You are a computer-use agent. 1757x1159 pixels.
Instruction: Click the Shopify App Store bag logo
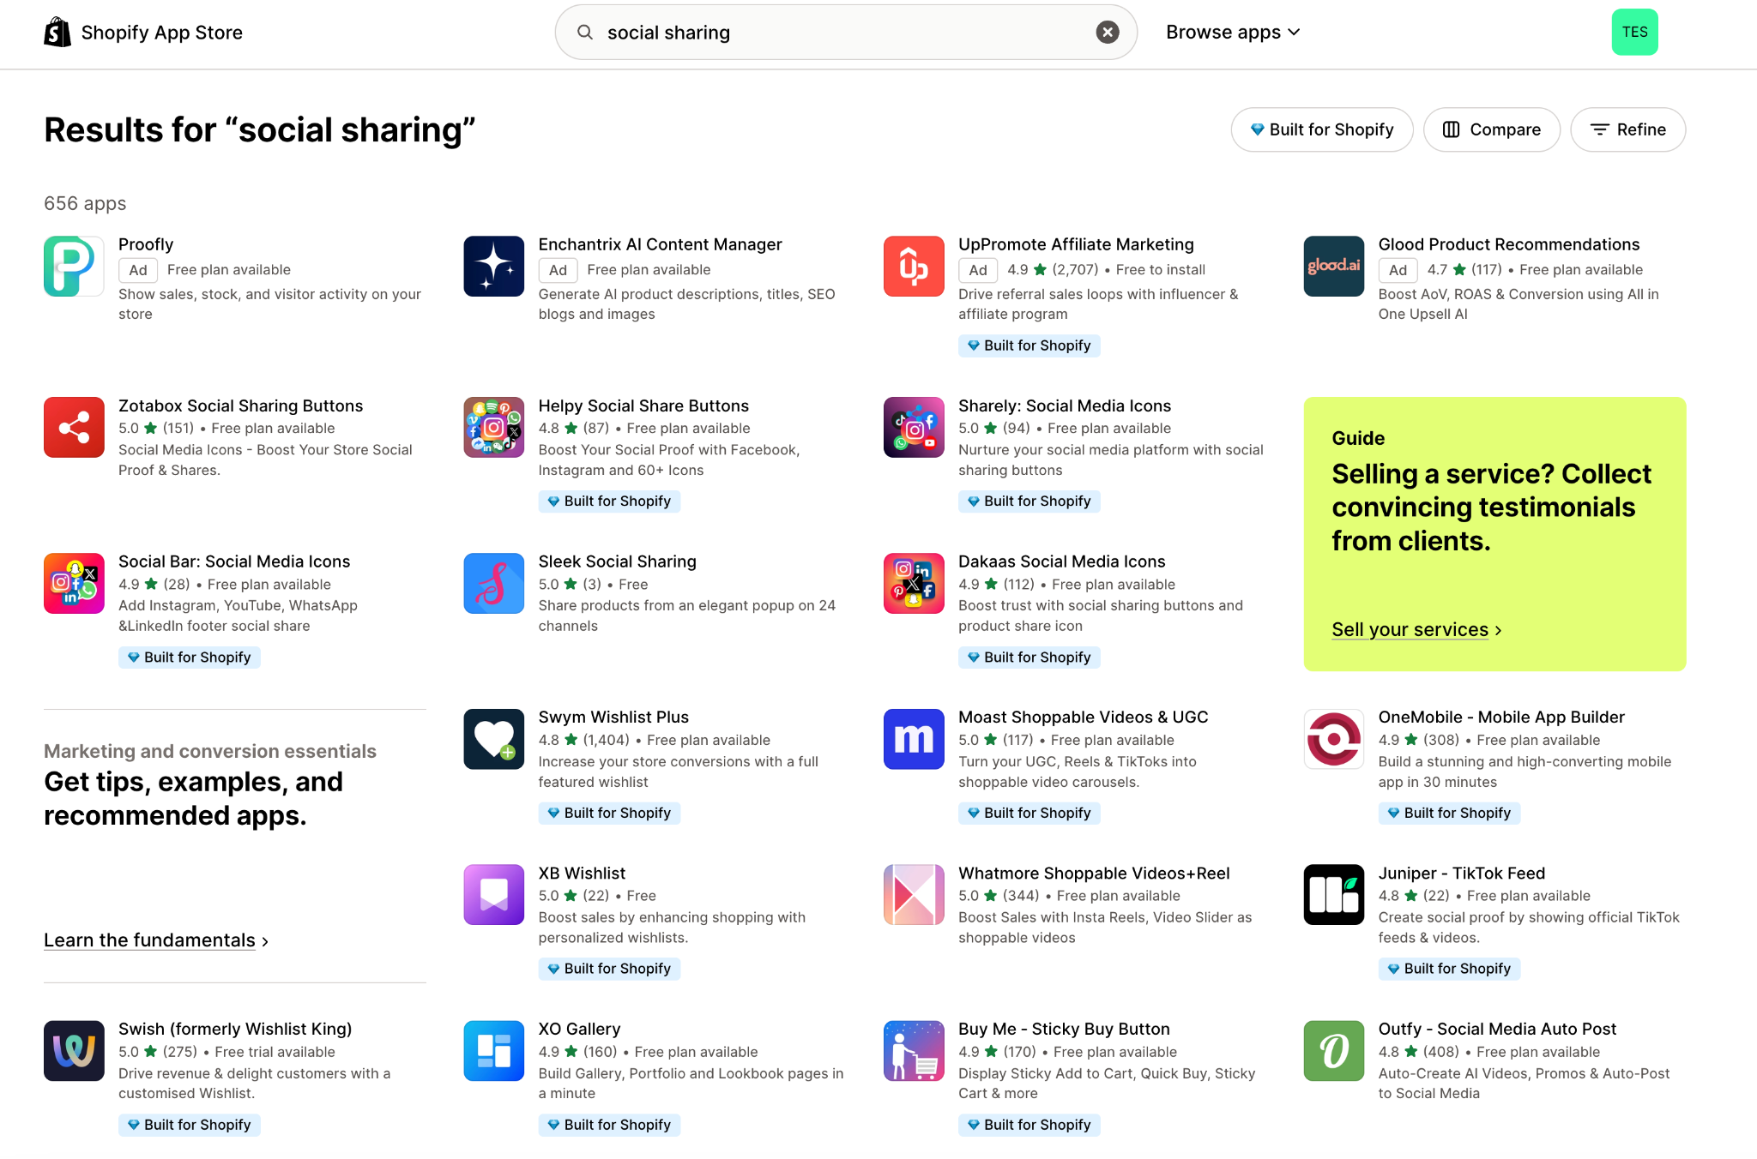(57, 33)
